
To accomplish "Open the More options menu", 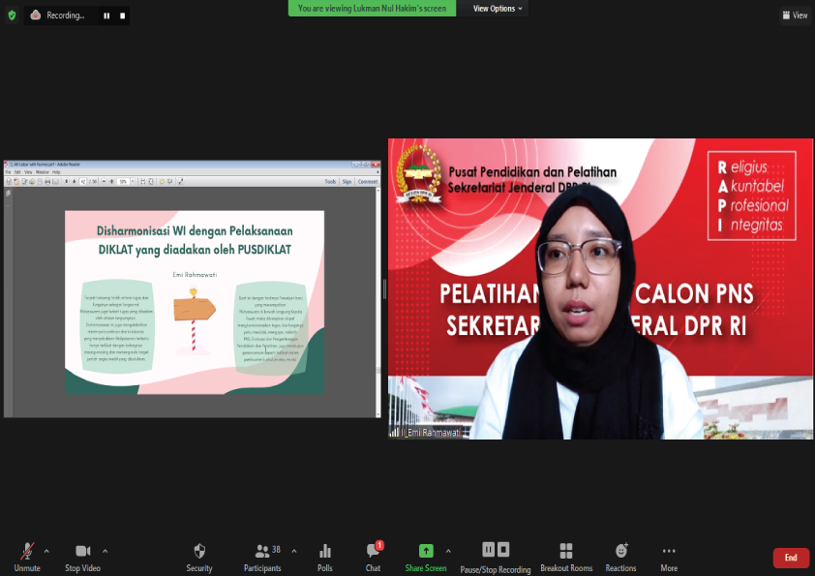I will pos(669,558).
